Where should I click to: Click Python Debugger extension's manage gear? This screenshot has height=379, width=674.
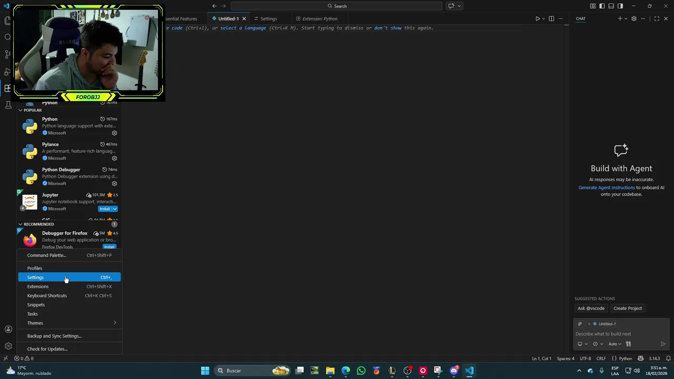pyautogui.click(x=114, y=183)
